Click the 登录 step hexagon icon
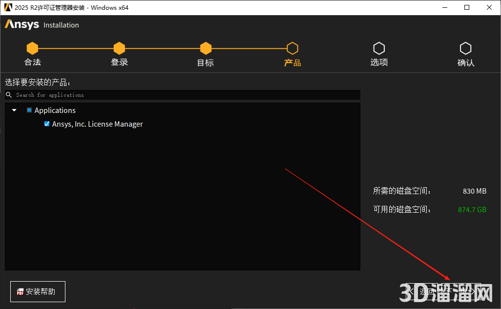The image size is (501, 309). coord(119,48)
